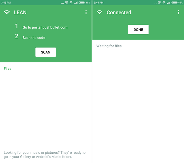
Task: Click signal strength icon in left status bar
Action: [x=76, y=3]
